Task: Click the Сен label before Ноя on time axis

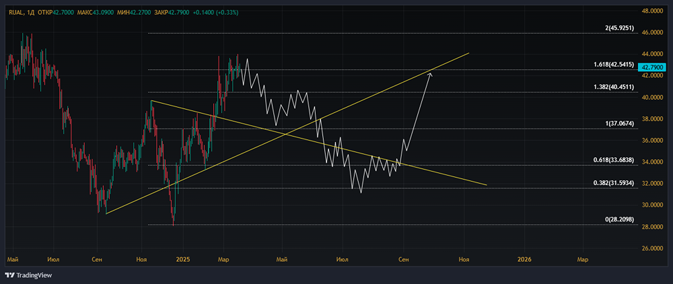Action: click(97, 259)
